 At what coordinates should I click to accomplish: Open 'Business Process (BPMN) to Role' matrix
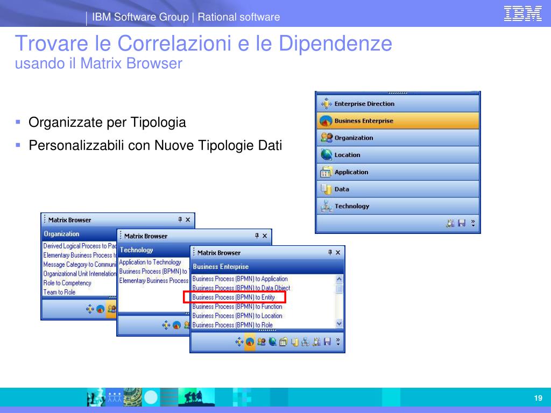point(232,325)
